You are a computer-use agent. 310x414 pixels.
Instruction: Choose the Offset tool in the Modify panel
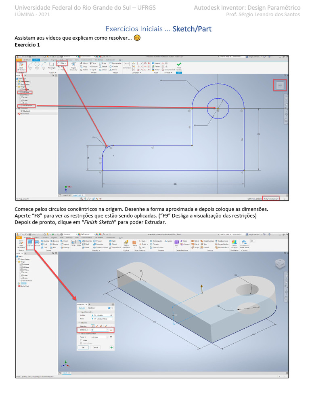(102, 70)
